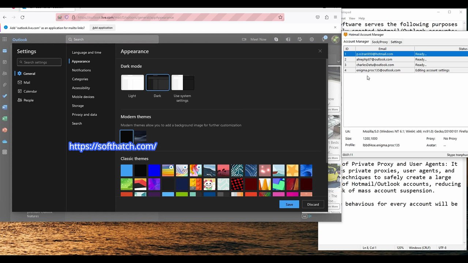Pick the lucky cat classic theme

tap(210, 184)
